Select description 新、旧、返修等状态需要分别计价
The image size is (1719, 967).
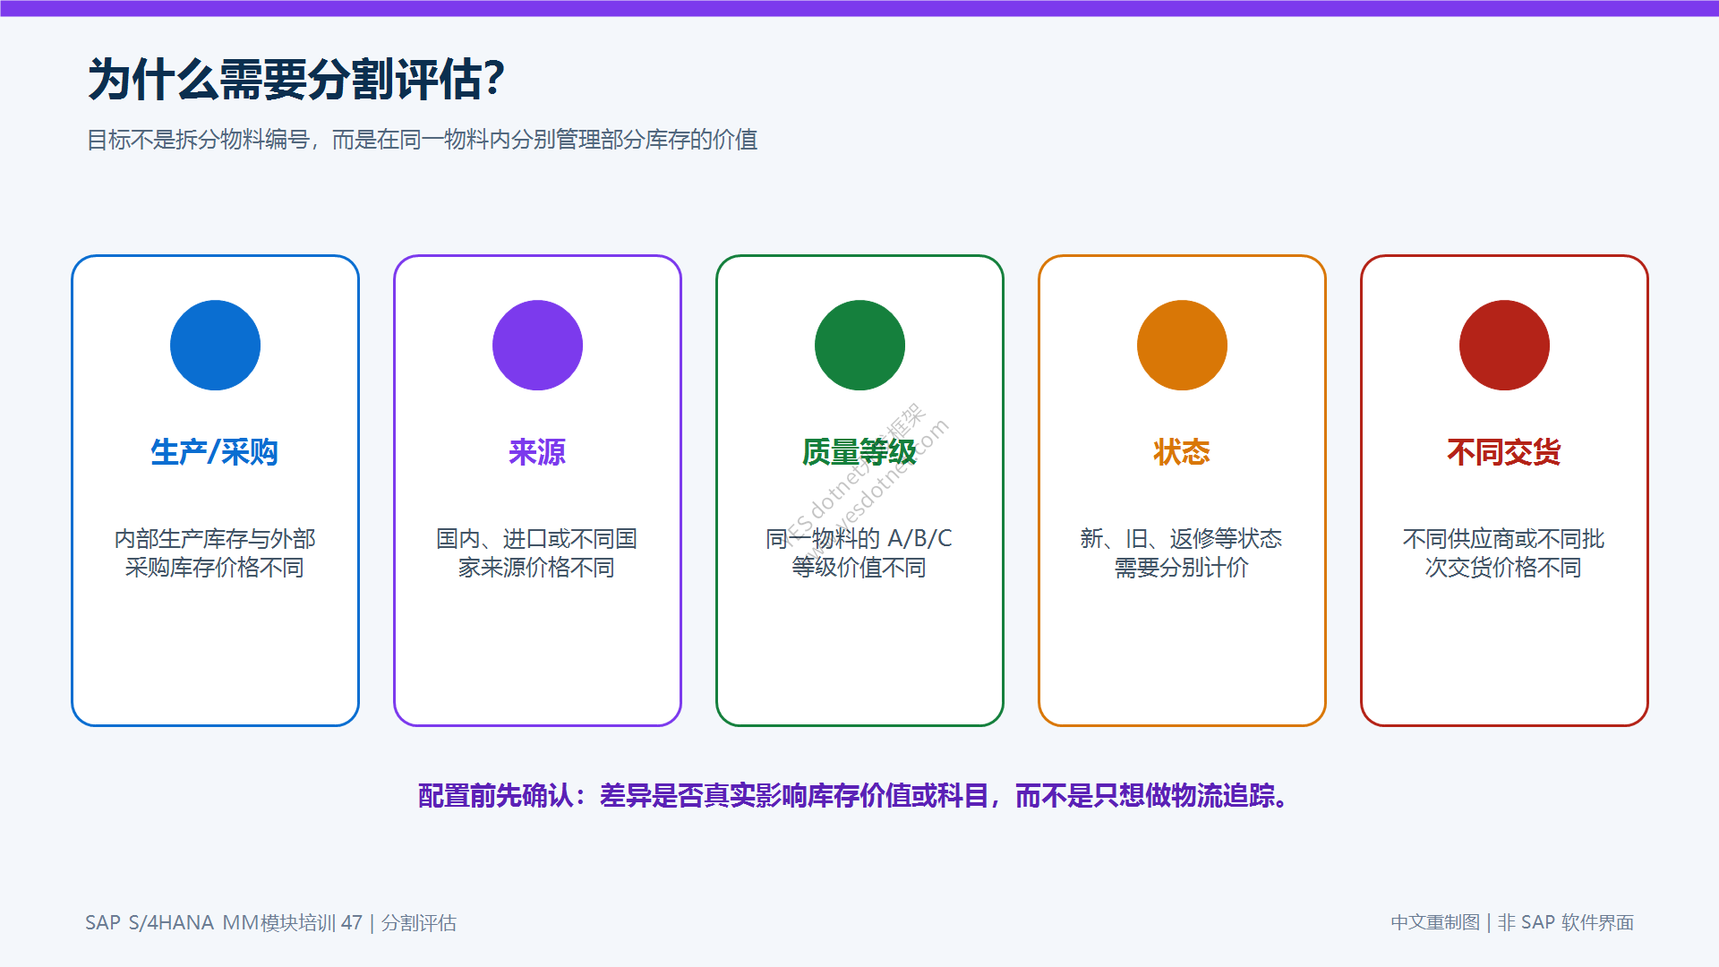(x=1182, y=552)
